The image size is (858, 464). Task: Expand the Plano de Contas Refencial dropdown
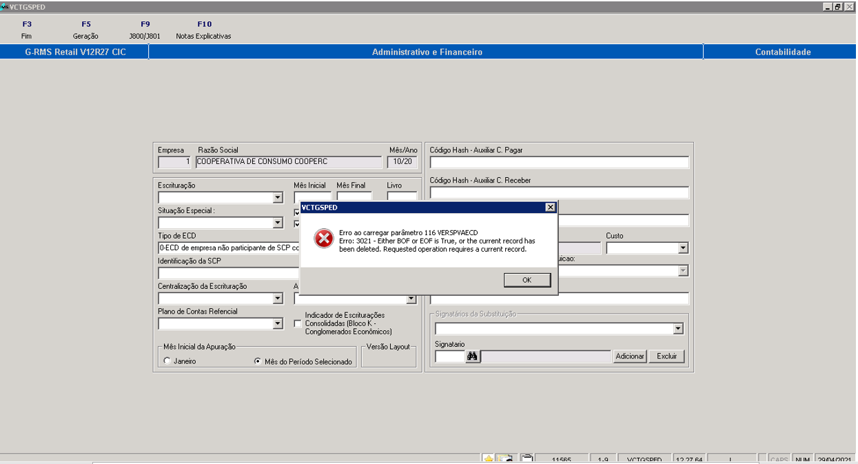tap(278, 323)
